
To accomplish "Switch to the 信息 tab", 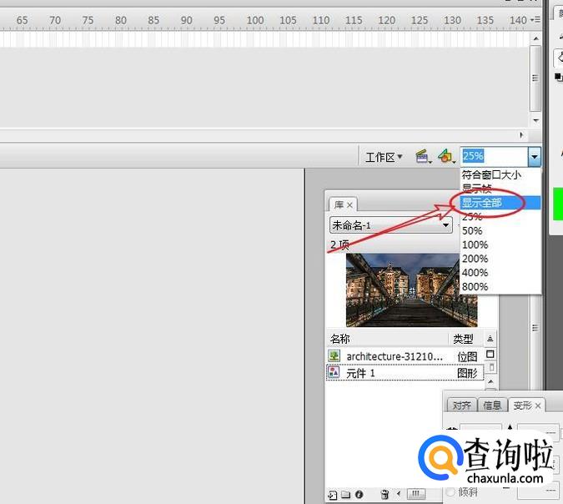I will 492,406.
